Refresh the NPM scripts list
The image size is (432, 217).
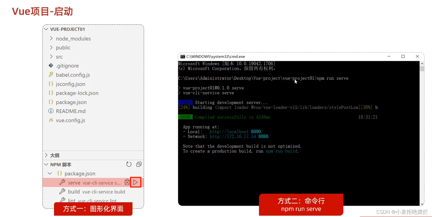click(x=129, y=164)
